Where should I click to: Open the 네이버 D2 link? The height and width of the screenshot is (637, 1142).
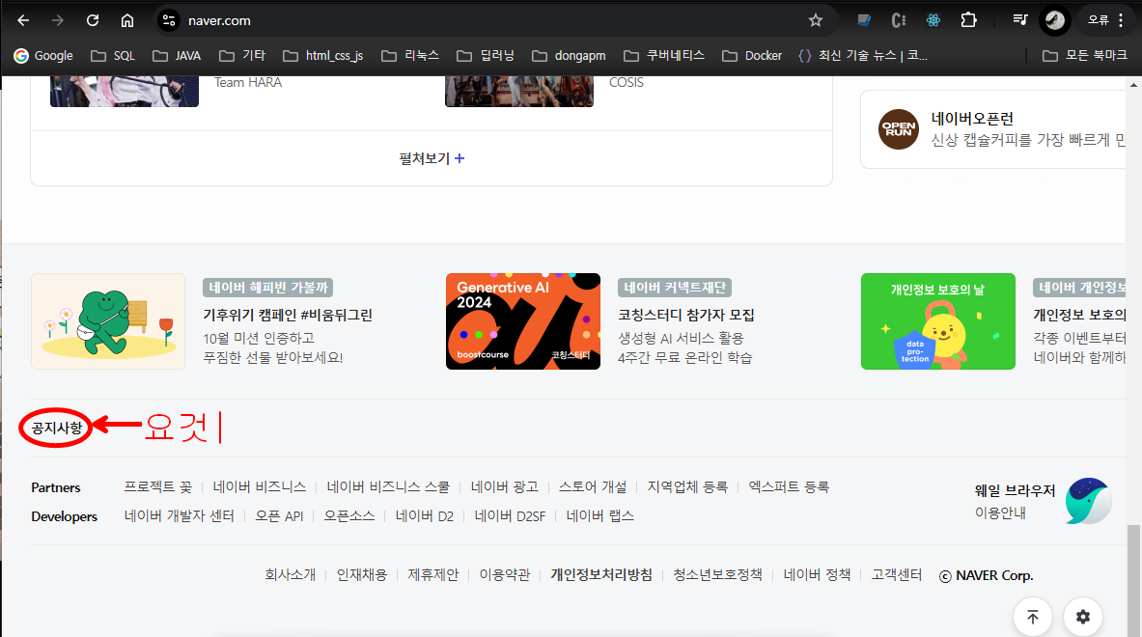[x=425, y=515]
